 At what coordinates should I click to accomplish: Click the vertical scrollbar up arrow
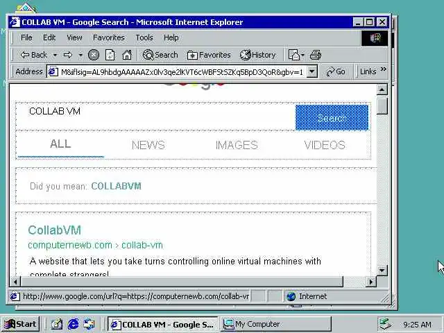pyautogui.click(x=382, y=89)
